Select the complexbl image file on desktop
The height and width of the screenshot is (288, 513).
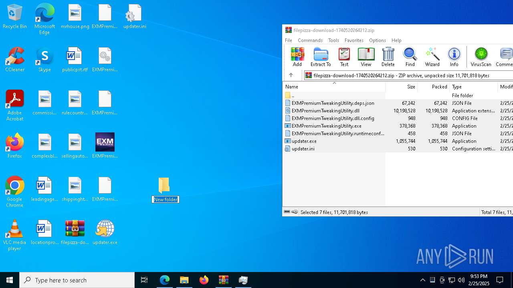pyautogui.click(x=44, y=146)
